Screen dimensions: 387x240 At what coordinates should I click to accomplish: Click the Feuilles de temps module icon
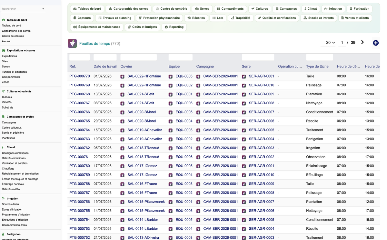[72, 43]
